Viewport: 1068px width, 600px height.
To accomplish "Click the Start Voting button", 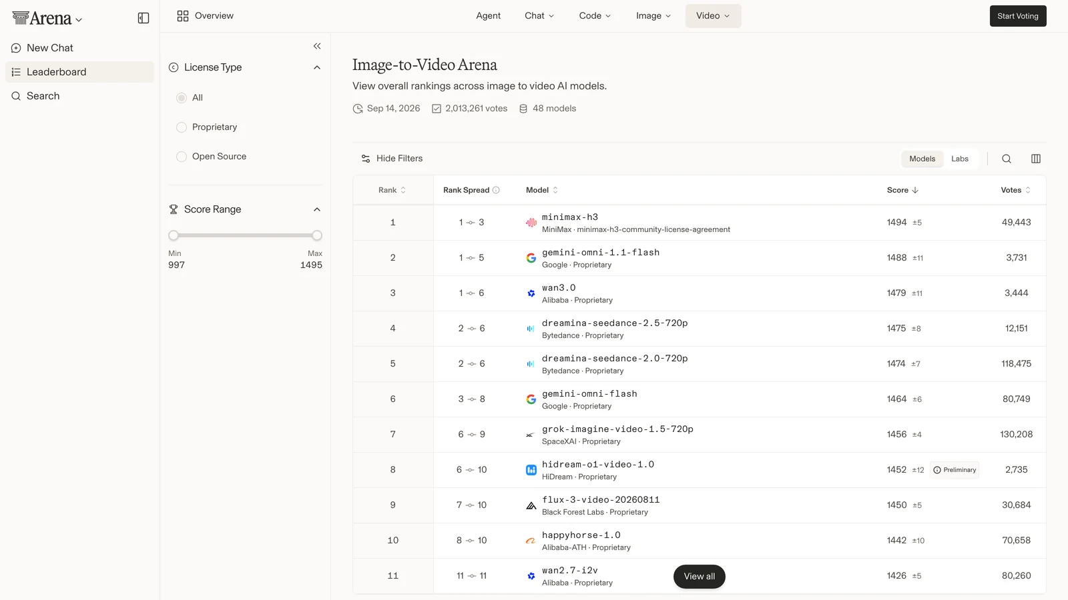I will click(1018, 16).
